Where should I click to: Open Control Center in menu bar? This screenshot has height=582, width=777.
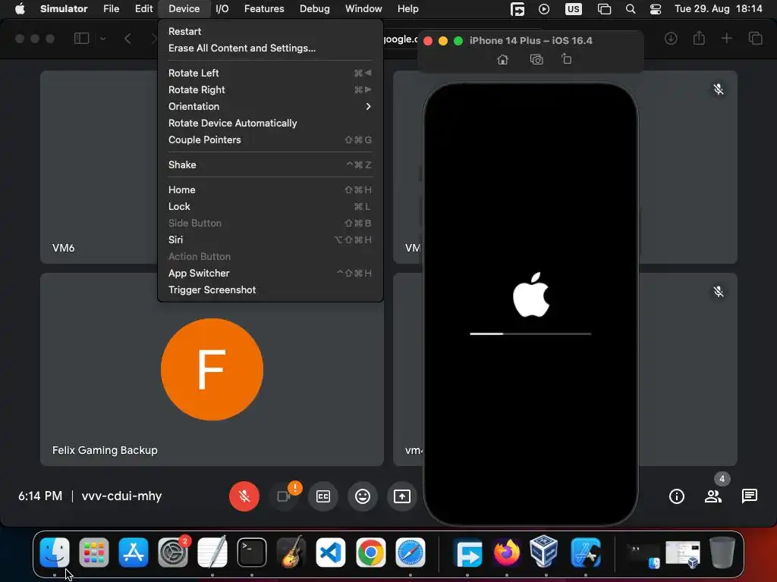[655, 9]
